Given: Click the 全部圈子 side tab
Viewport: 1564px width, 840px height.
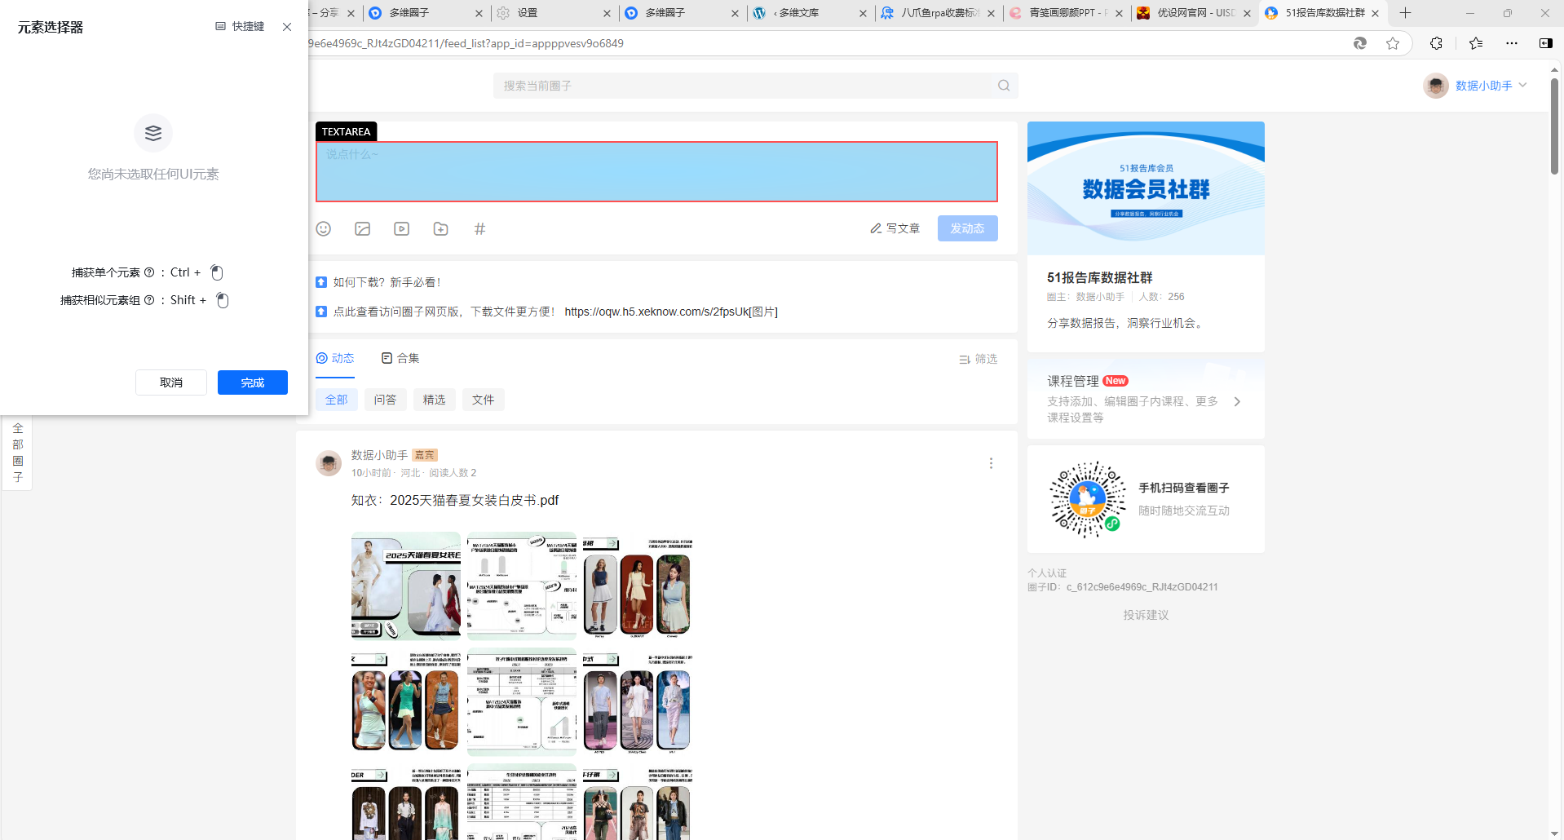Looking at the screenshot, I should point(18,453).
